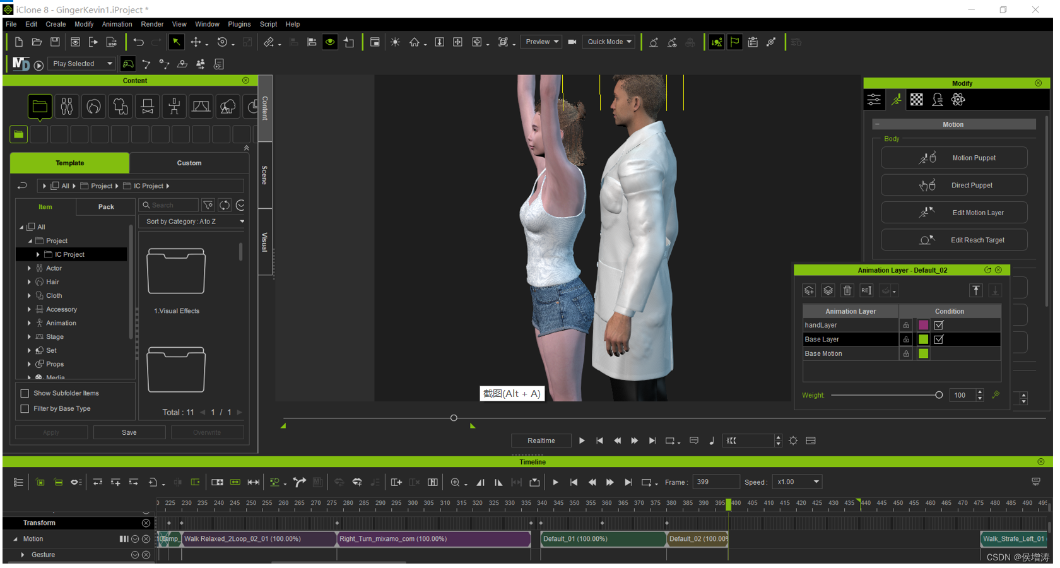Click the New Project icon in toolbar
This screenshot has width=1060, height=568.
[19, 42]
